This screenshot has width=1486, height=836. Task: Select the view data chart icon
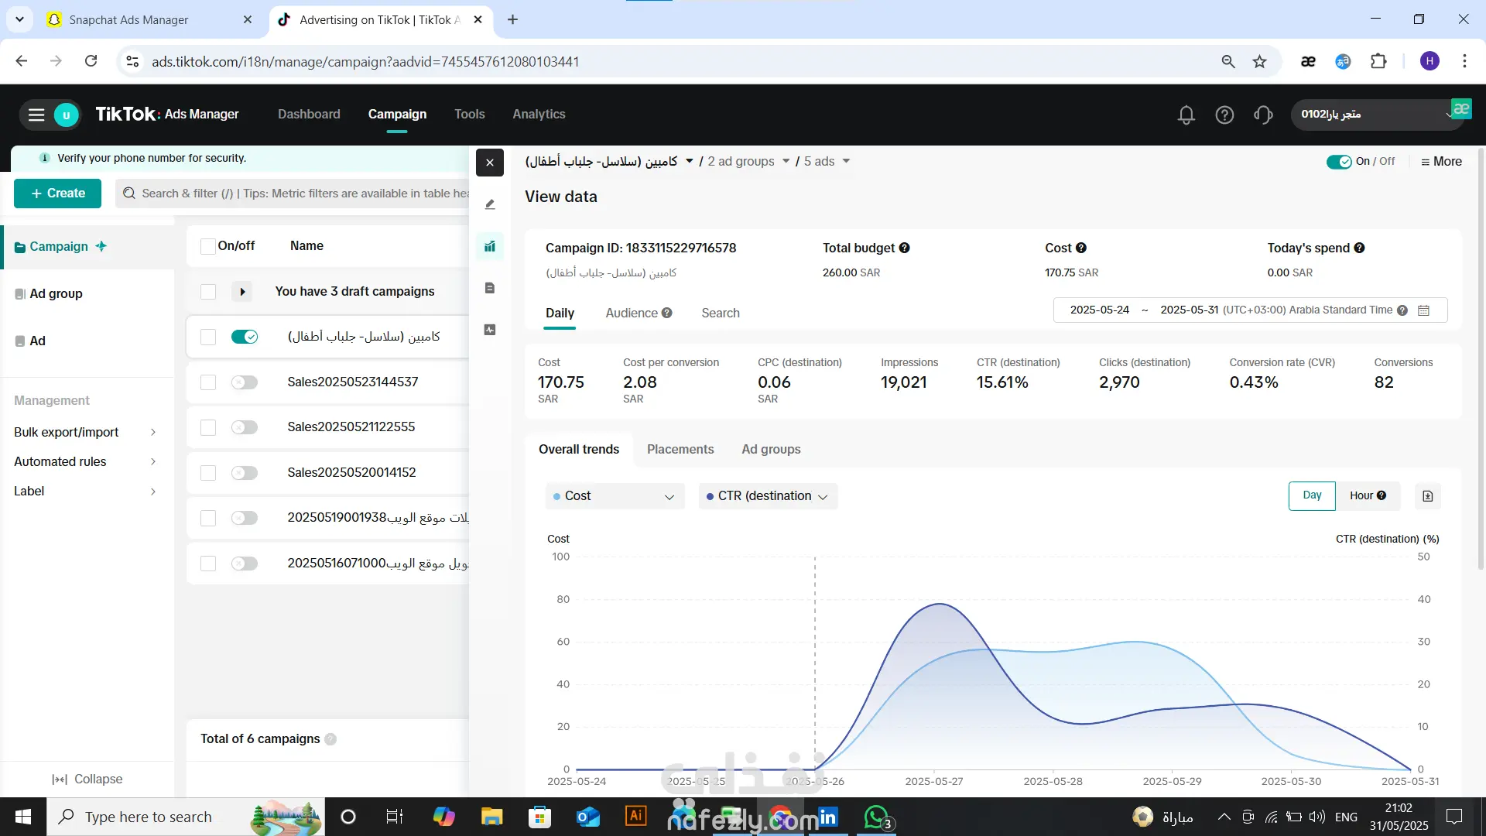click(x=490, y=246)
